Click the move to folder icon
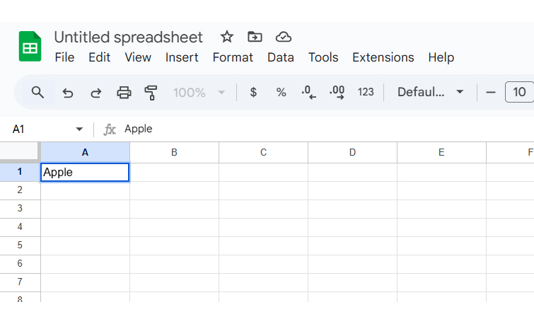 (255, 37)
